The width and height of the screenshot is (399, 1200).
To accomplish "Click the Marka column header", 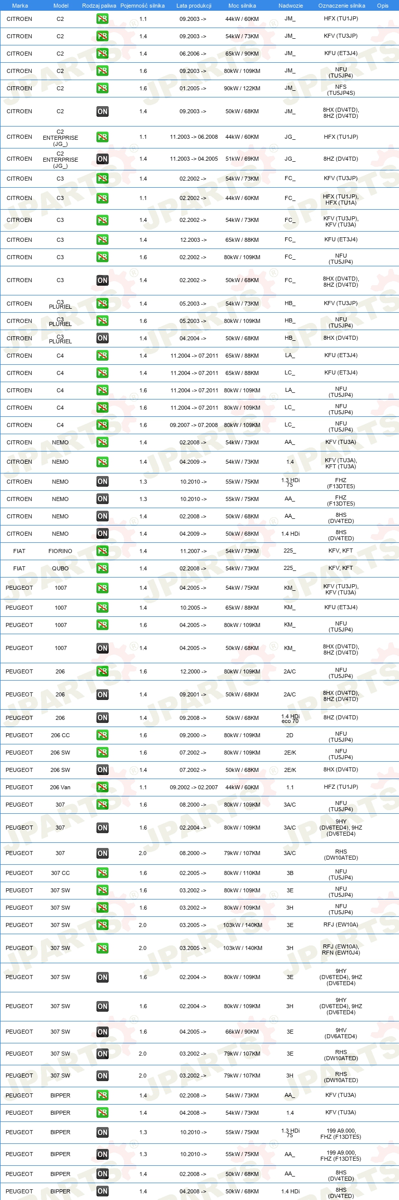I will 20,6.
